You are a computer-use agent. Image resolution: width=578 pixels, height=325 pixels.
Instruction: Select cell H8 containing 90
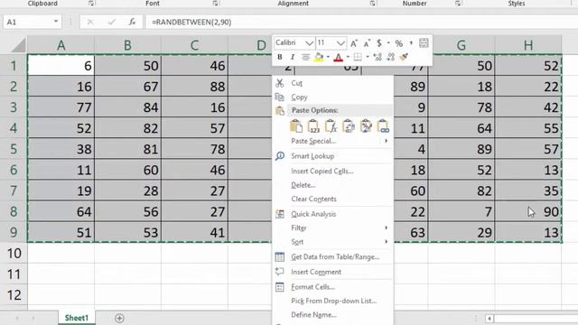click(x=528, y=212)
